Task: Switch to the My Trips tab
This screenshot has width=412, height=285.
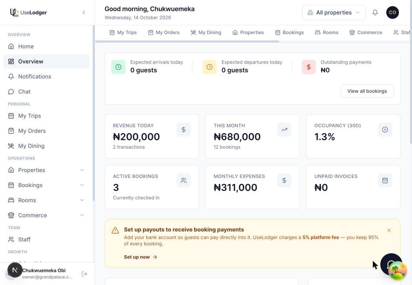Action: pos(123,33)
